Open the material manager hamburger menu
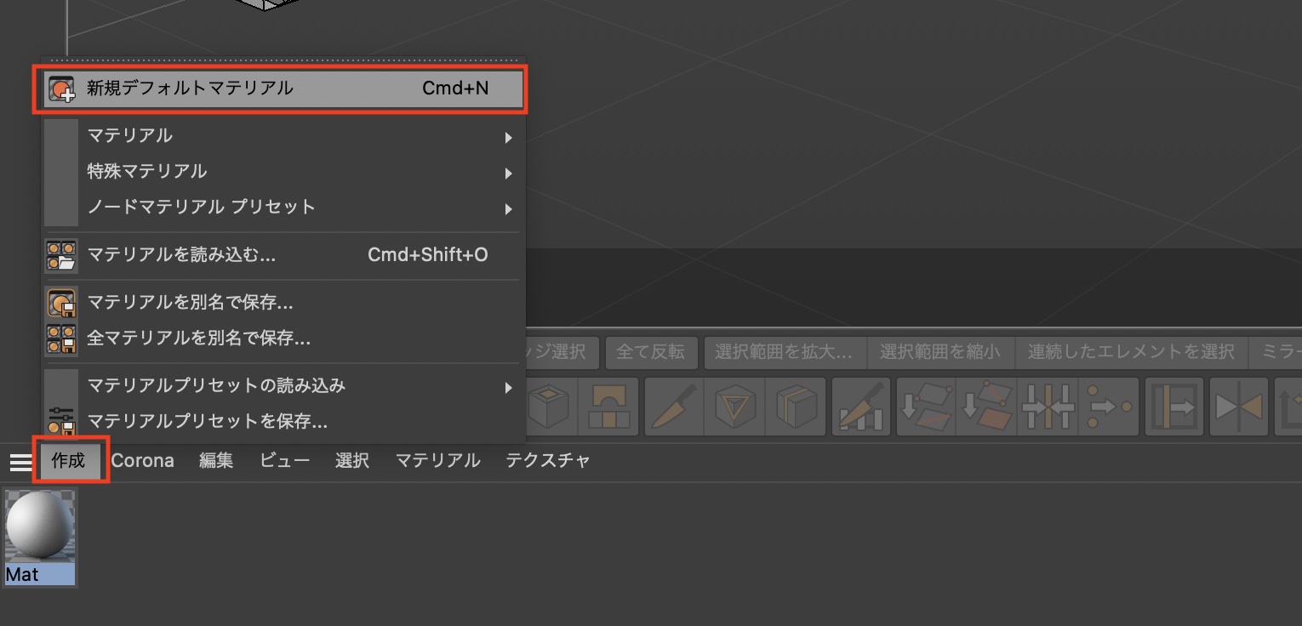This screenshot has height=626, width=1302. pos(20,462)
